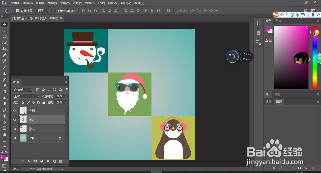Click the align right edges icon
This screenshot has width=321, height=173.
point(116,11)
